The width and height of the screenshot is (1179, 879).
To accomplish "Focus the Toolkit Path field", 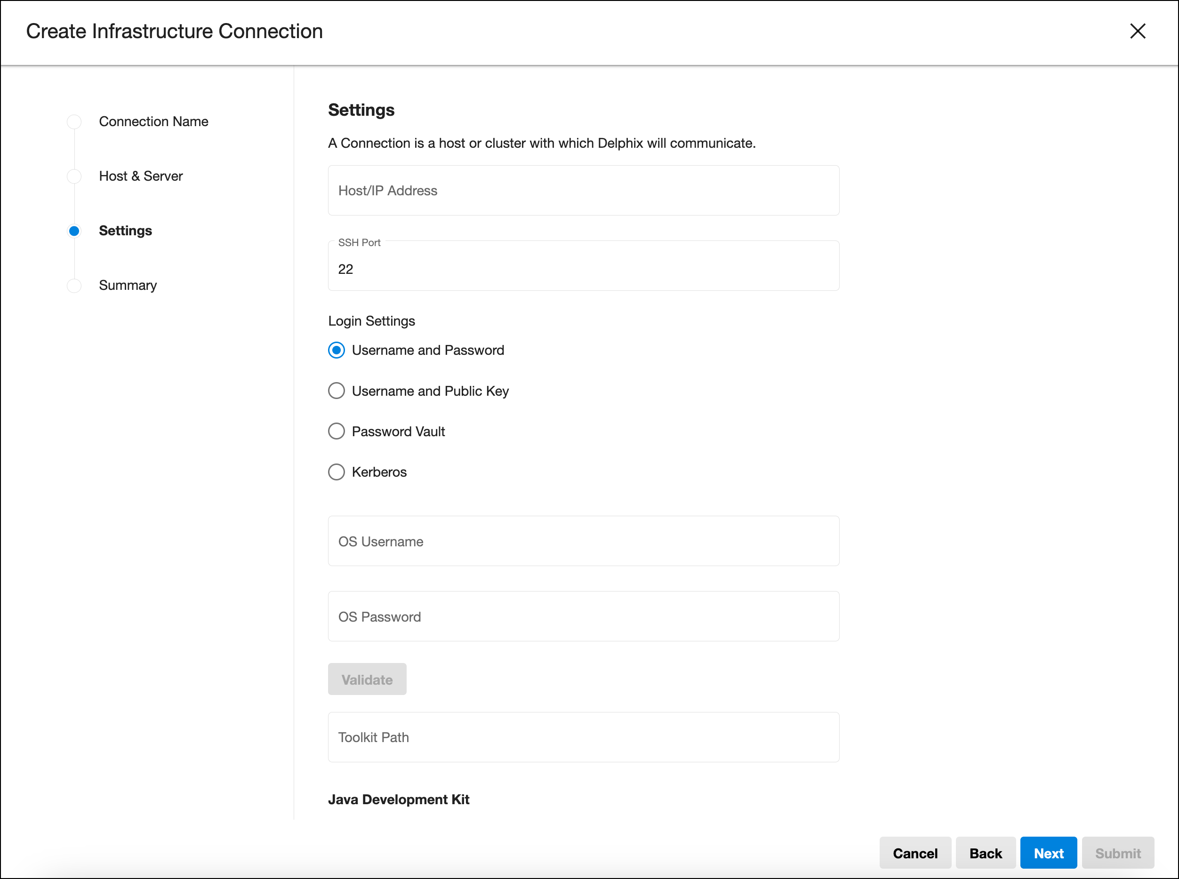I will coord(584,737).
